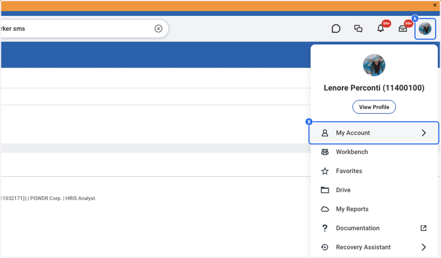This screenshot has width=441, height=258.
Task: Open the assistant chat bubble icon
Action: pyautogui.click(x=336, y=29)
